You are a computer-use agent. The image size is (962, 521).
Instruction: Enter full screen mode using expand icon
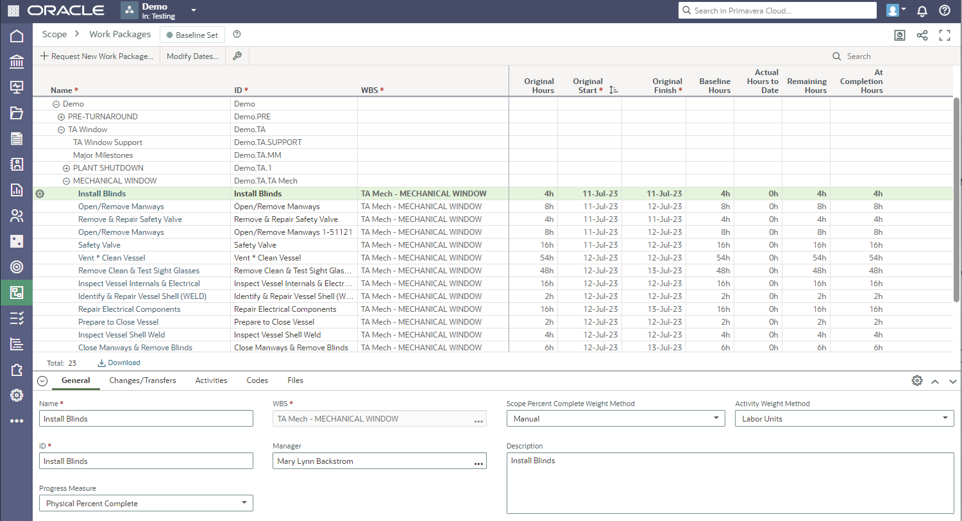pyautogui.click(x=944, y=36)
